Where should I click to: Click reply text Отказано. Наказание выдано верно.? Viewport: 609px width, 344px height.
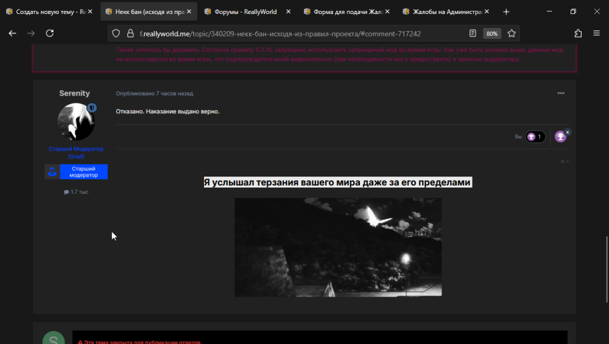pyautogui.click(x=167, y=111)
